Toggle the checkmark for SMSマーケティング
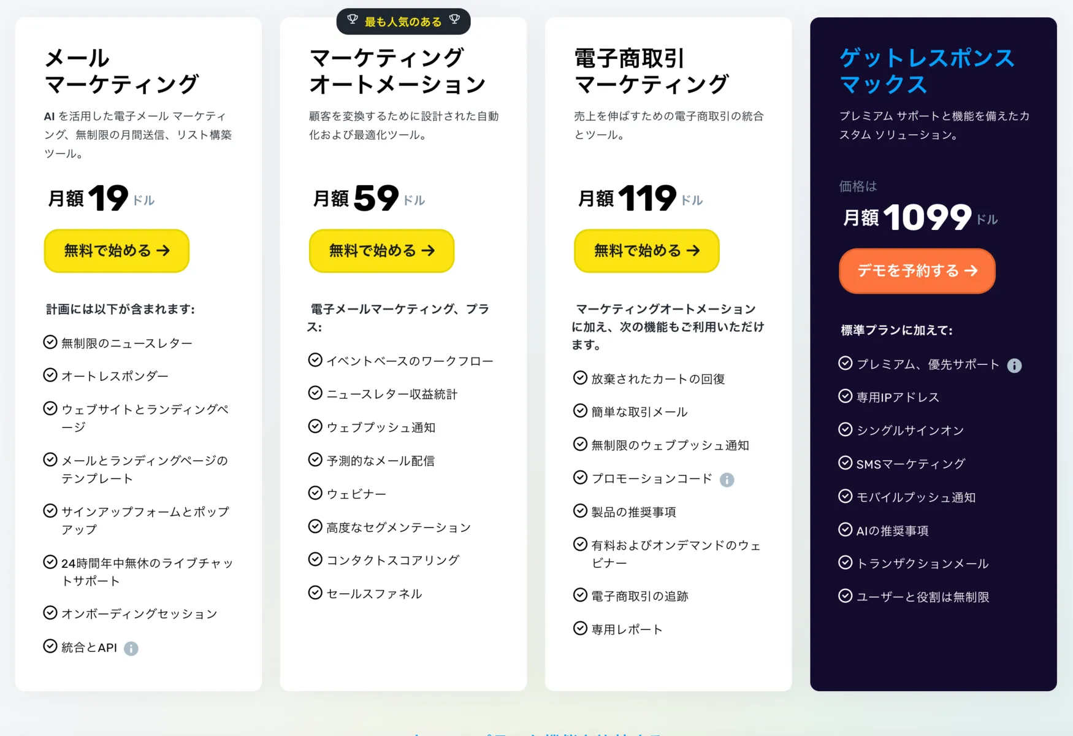The width and height of the screenshot is (1073, 736). [x=844, y=464]
